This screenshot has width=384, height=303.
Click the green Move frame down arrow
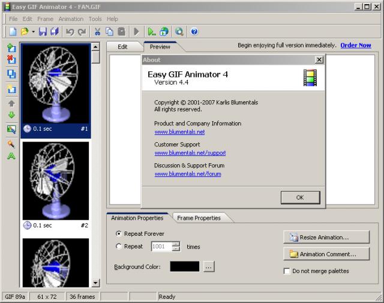tap(11, 115)
